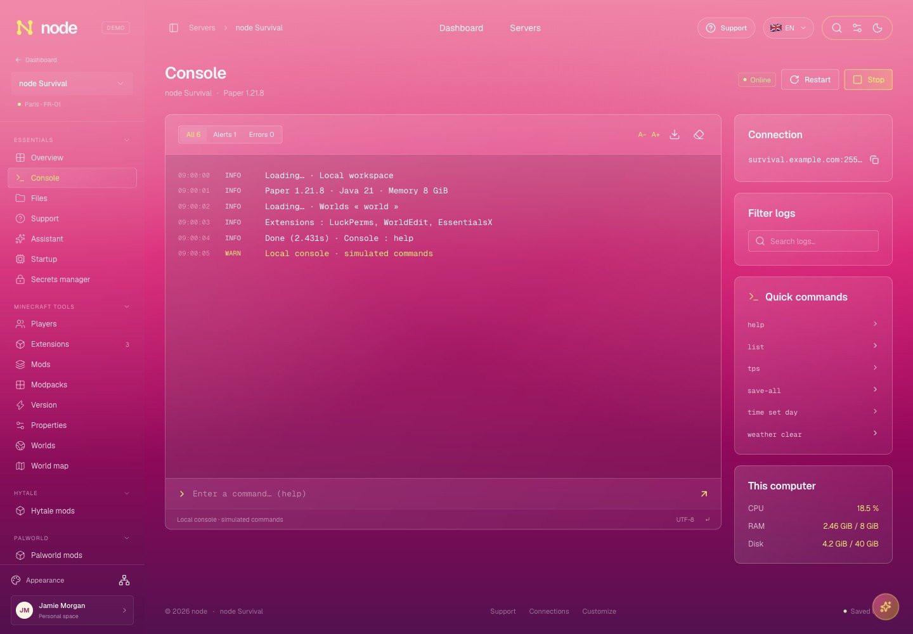Copy the connection address
Viewport: 913px width, 634px height.
(874, 160)
